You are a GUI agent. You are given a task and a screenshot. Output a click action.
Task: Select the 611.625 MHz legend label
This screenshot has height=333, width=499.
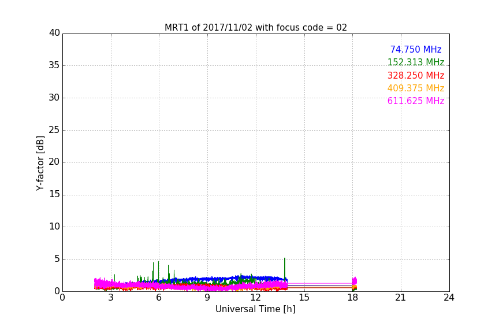coord(416,101)
